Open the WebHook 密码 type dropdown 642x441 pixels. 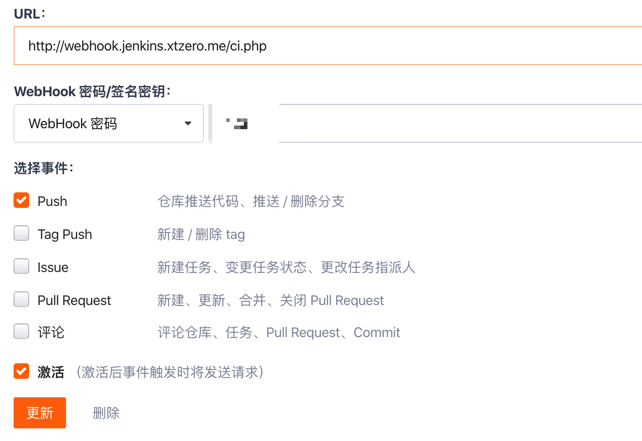(x=108, y=124)
